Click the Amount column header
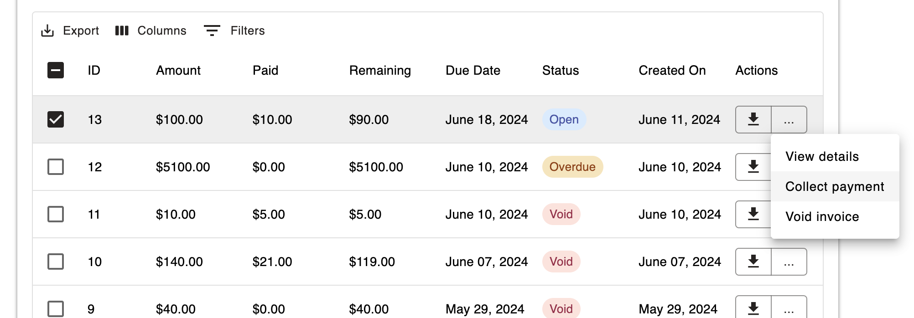 178,71
